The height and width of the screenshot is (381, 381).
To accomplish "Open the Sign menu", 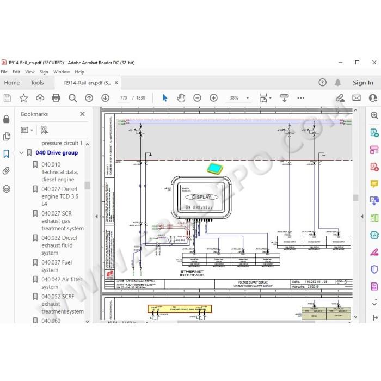I will [44, 72].
